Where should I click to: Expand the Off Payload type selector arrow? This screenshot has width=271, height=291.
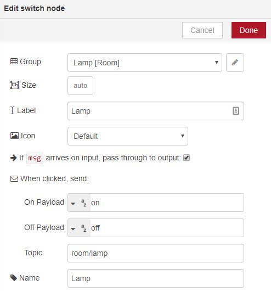(x=73, y=229)
